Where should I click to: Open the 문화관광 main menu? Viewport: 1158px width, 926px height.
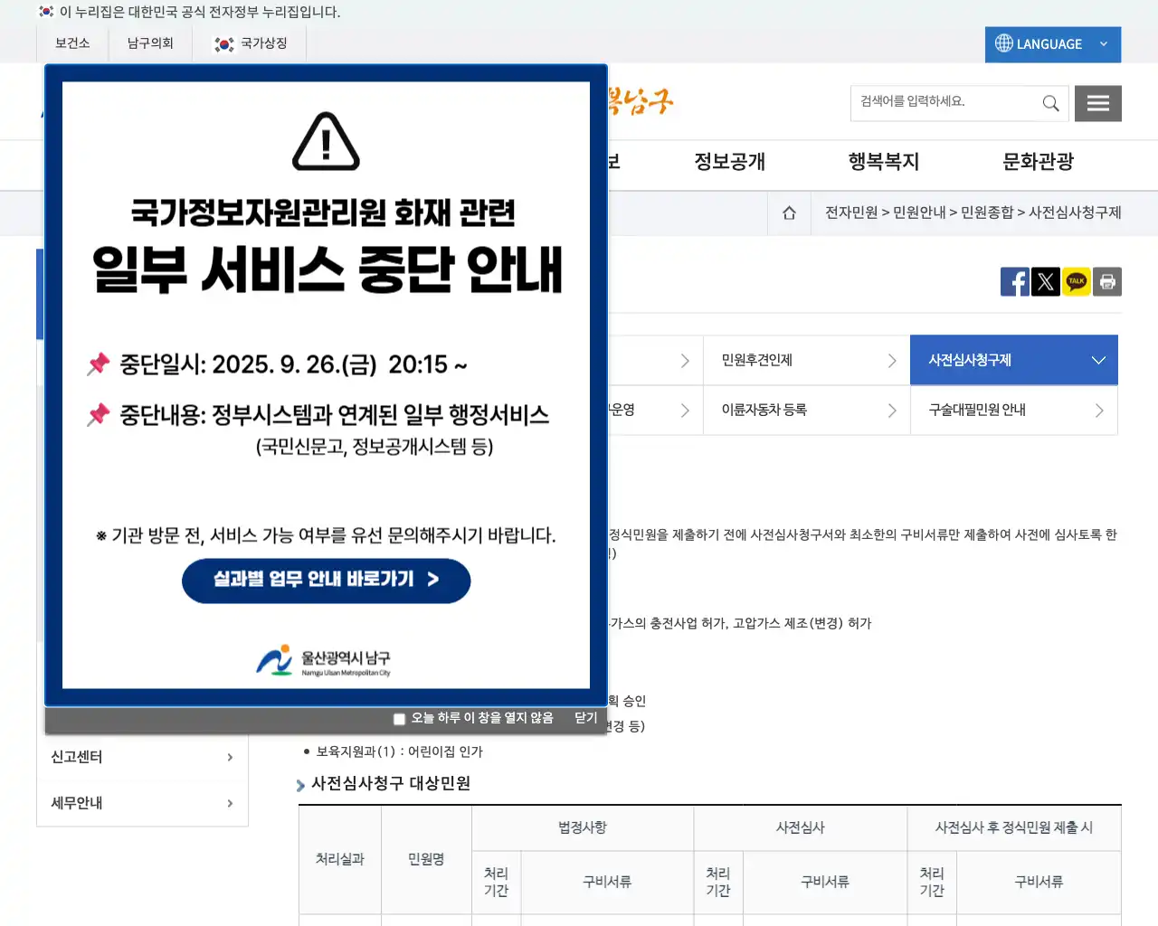(1039, 162)
